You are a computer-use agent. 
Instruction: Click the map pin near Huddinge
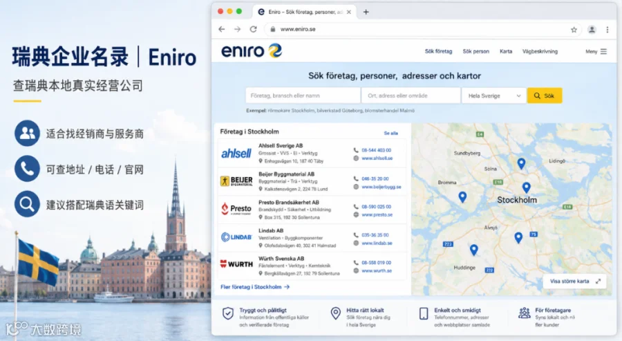pyautogui.click(x=473, y=250)
